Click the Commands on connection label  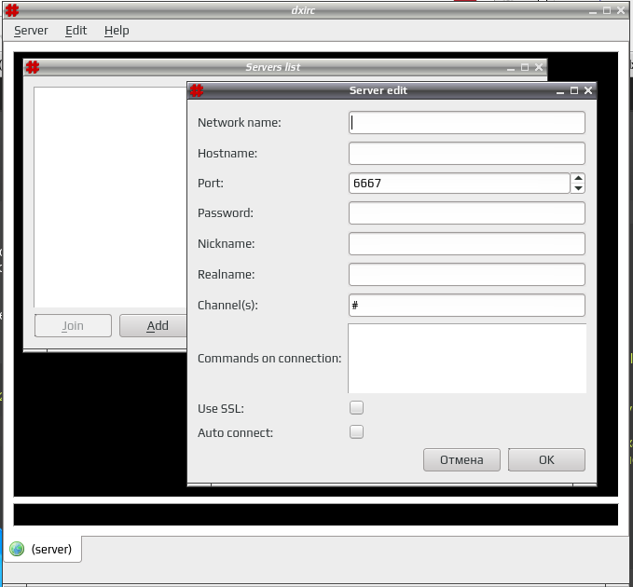pos(269,358)
